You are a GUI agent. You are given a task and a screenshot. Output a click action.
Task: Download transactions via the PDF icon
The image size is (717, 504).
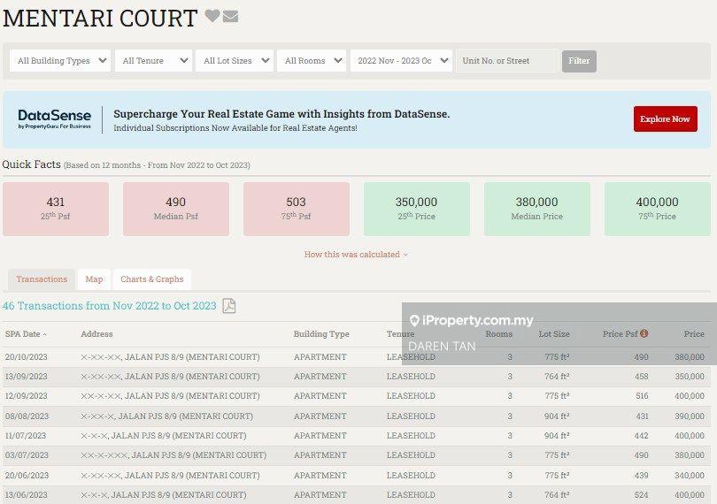coord(228,306)
